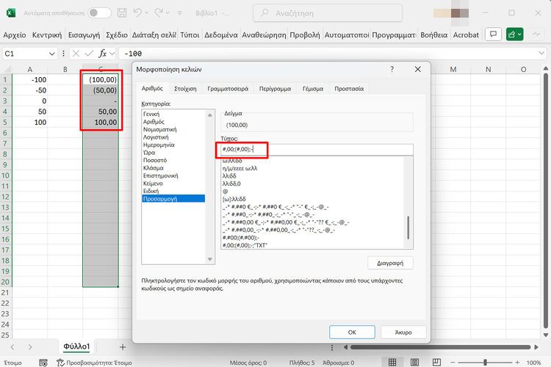Screen dimensions: 551x367
Task: Open the Τύποι ribbon tab
Action: click(x=190, y=34)
